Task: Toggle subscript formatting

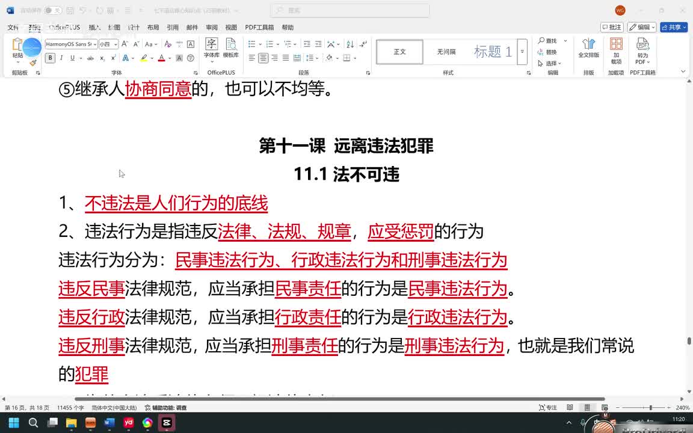Action: pos(102,58)
